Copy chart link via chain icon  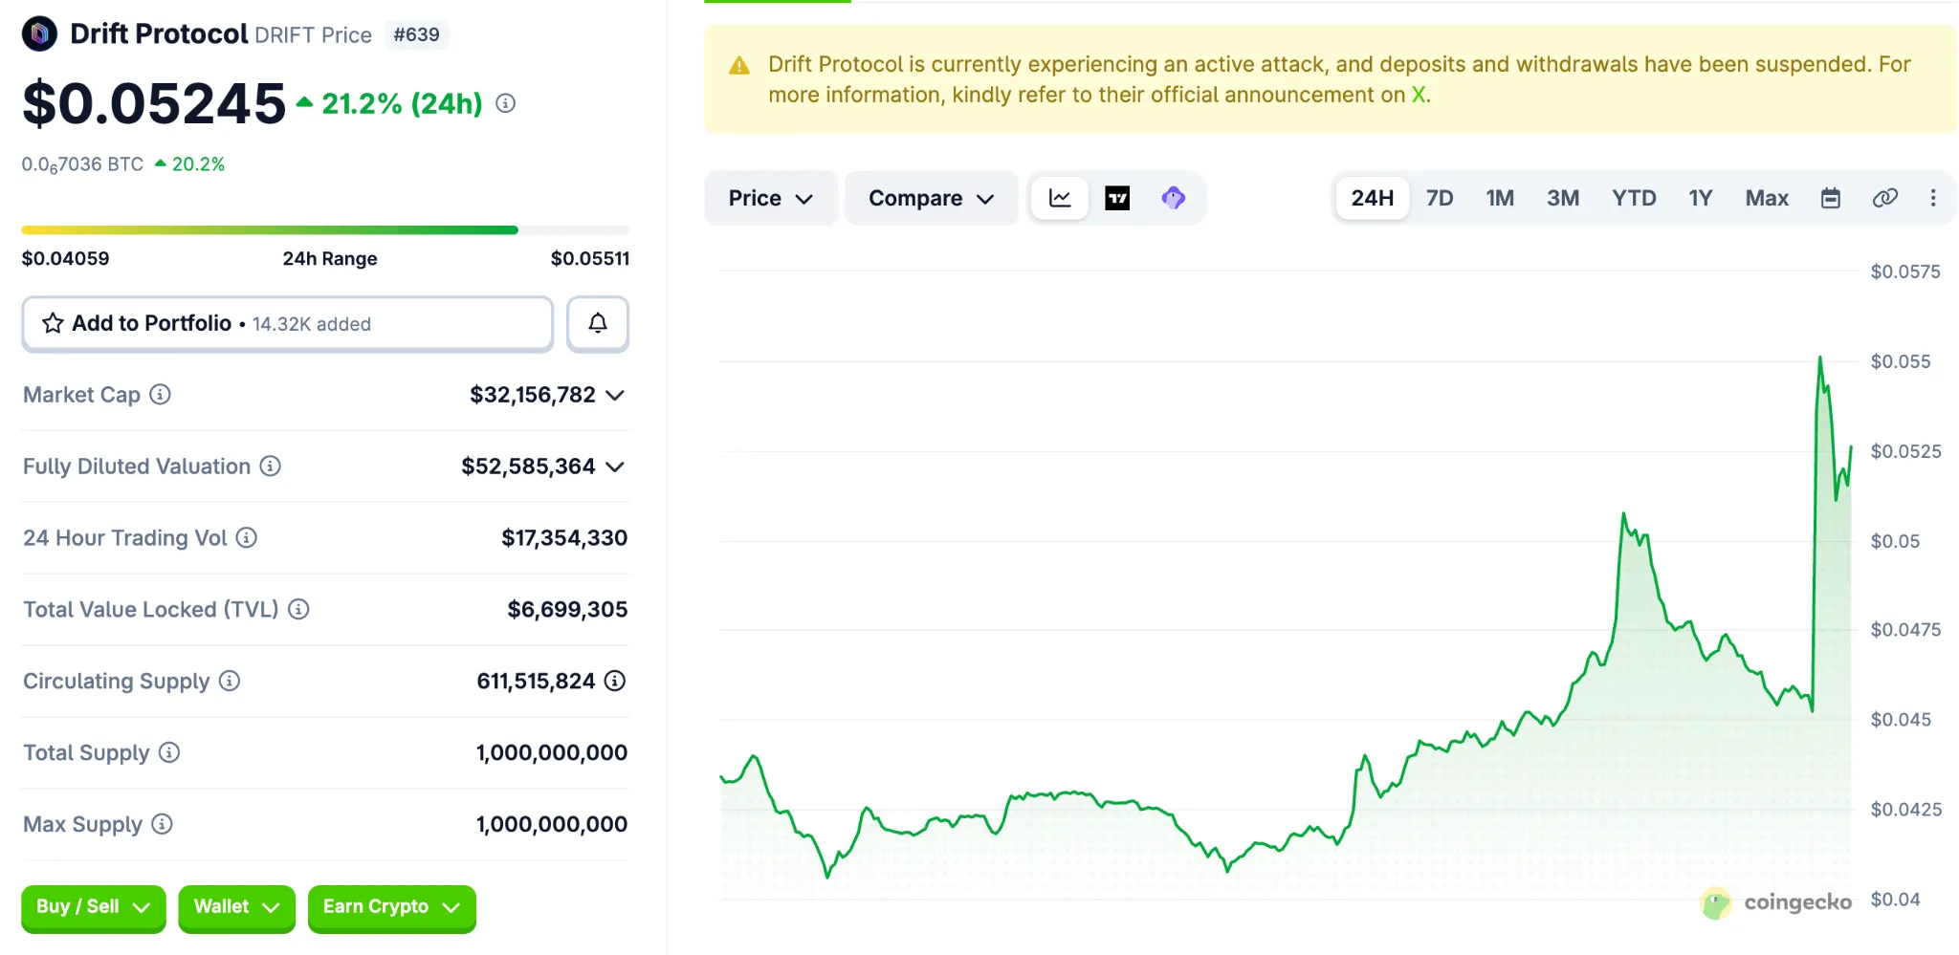point(1884,198)
